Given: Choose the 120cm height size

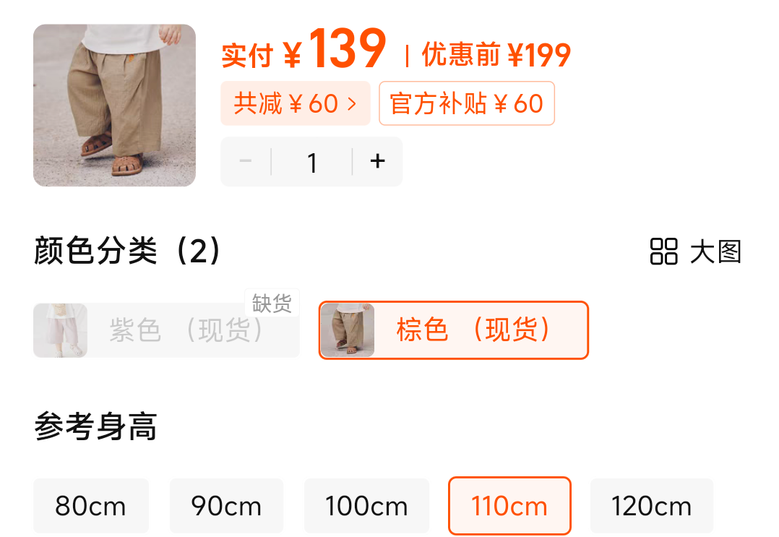Looking at the screenshot, I should (652, 506).
